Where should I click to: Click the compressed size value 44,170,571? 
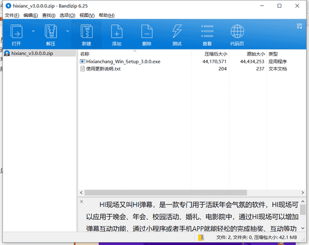pyautogui.click(x=214, y=62)
